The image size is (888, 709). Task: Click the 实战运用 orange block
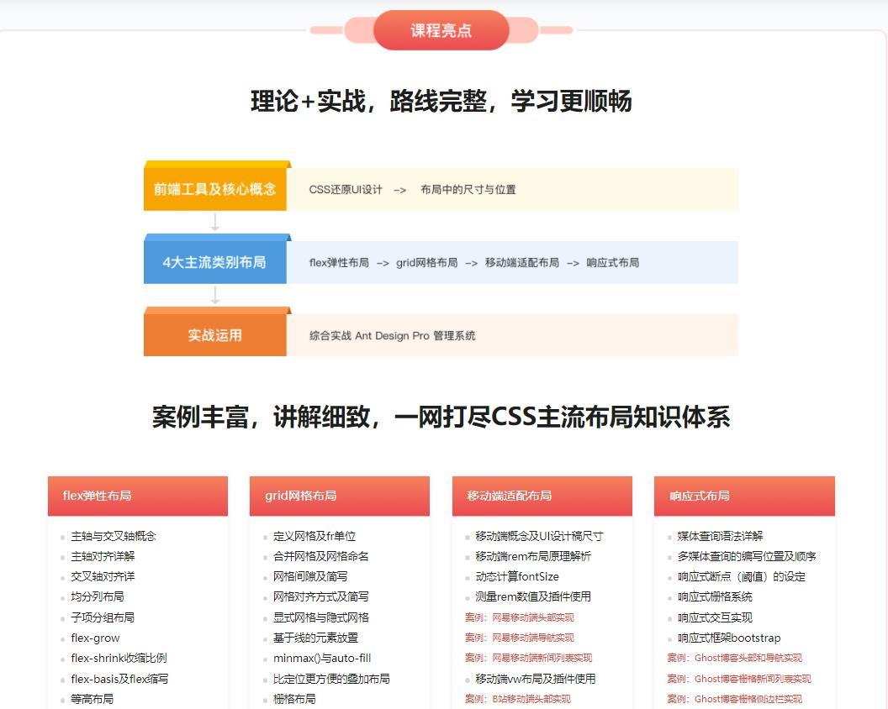(215, 335)
